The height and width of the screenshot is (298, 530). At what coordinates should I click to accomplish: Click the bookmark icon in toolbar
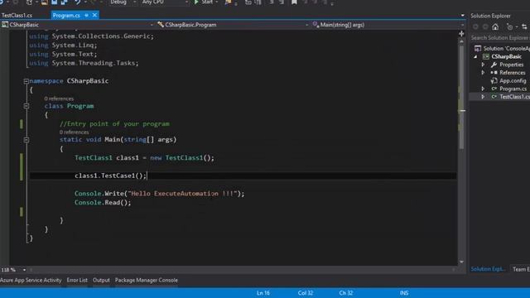tap(295, 2)
